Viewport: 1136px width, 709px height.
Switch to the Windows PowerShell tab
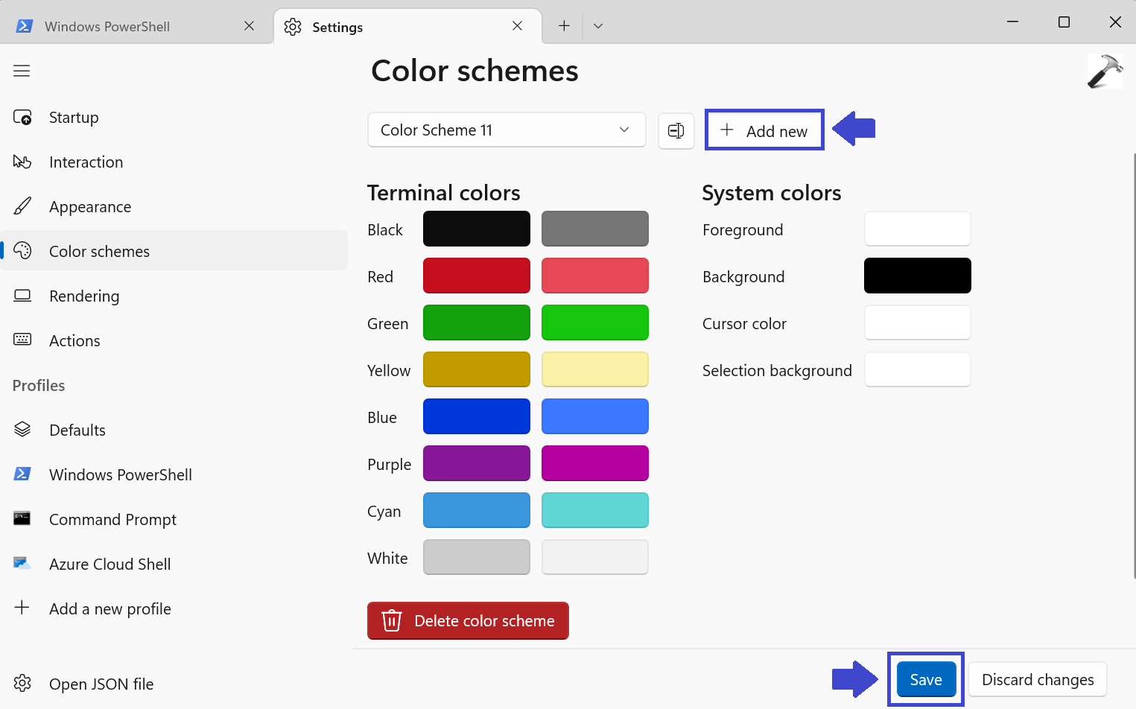pyautogui.click(x=107, y=27)
